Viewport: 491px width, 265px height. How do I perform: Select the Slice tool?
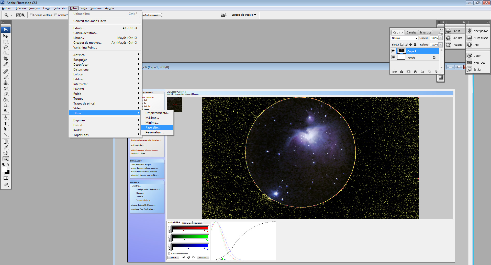[x=6, y=64]
